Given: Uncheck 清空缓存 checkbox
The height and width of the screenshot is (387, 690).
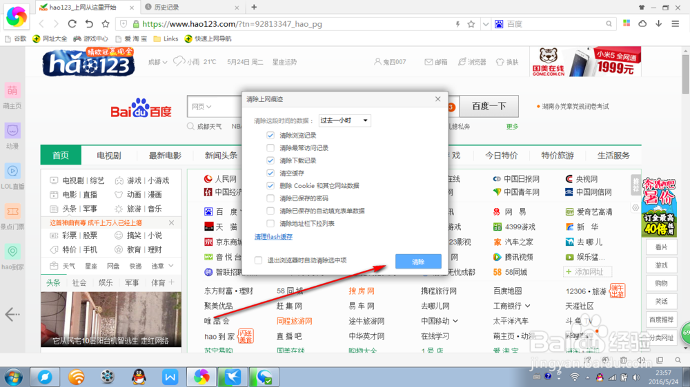Looking at the screenshot, I should (x=270, y=173).
